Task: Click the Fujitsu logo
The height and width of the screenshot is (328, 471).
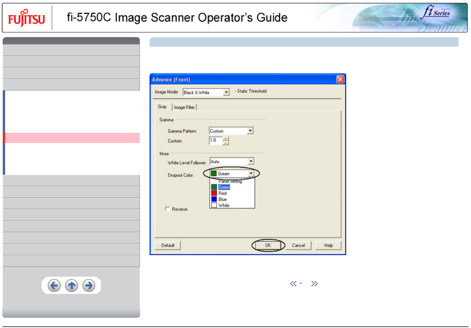Action: click(x=26, y=18)
